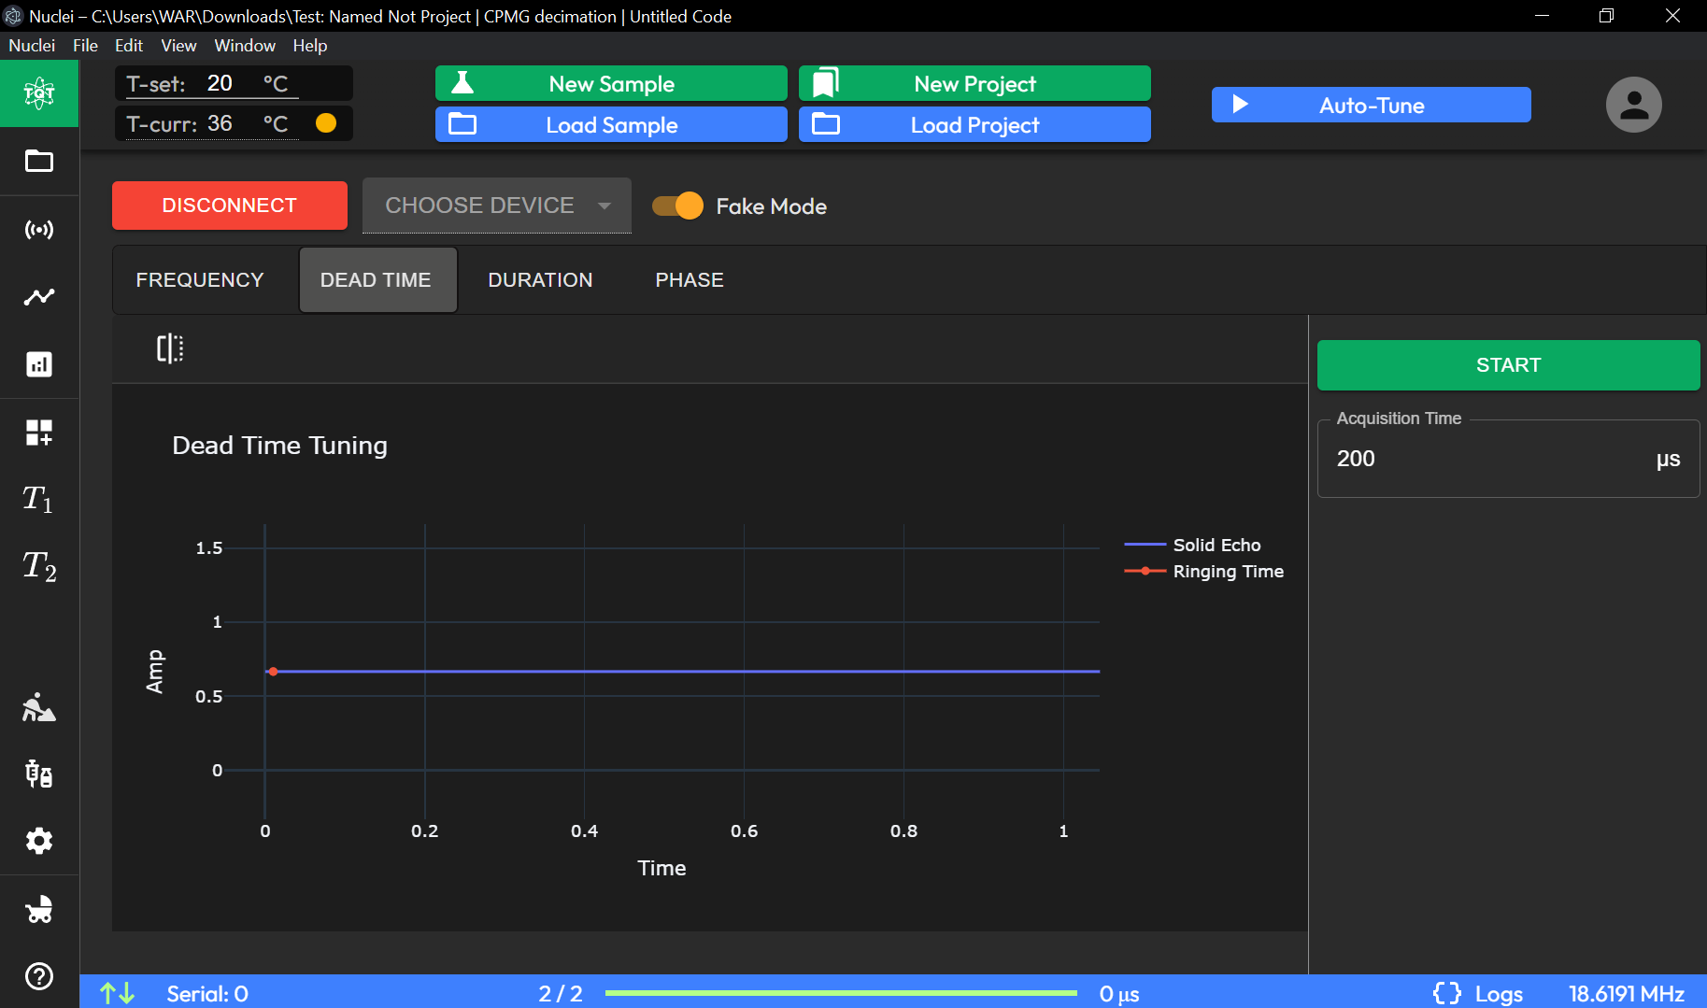
Task: Toggle Ringing Time legend trace
Action: pos(1204,571)
